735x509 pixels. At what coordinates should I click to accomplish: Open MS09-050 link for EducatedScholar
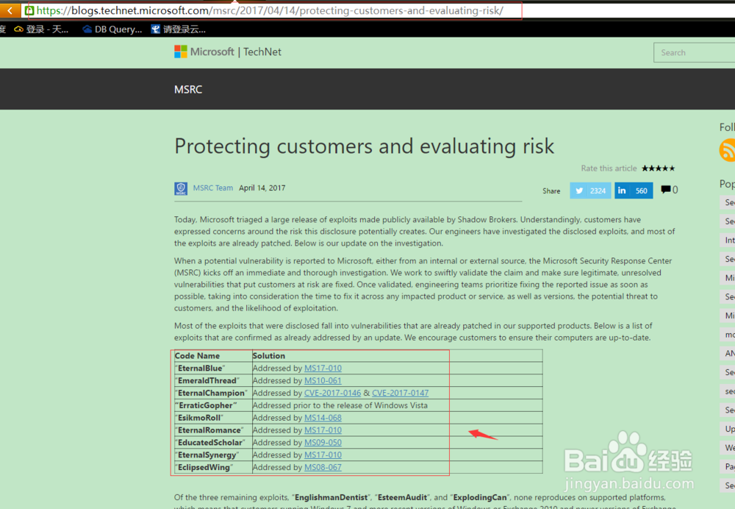323,442
